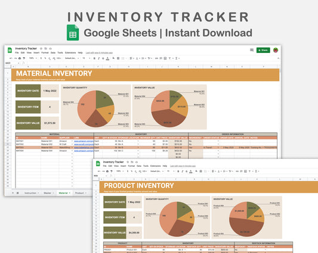Open last edit link in Product window
Viewport: 318px width, 253px height.
tap(183, 166)
